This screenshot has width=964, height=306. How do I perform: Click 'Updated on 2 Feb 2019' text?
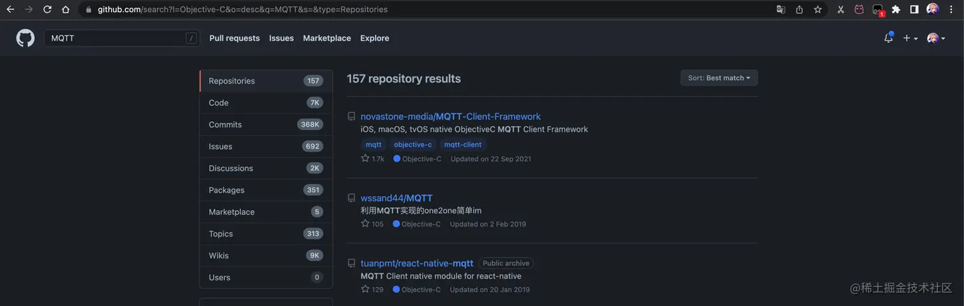pyautogui.click(x=488, y=224)
